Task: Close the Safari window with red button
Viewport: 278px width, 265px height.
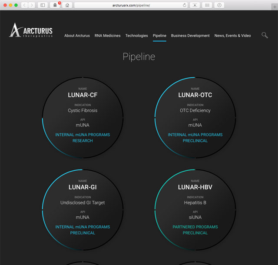Action: (x=5, y=5)
